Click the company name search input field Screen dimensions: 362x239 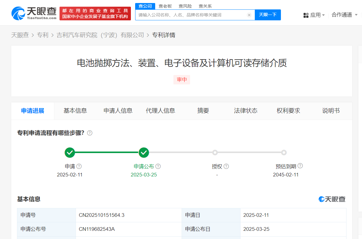(191, 15)
